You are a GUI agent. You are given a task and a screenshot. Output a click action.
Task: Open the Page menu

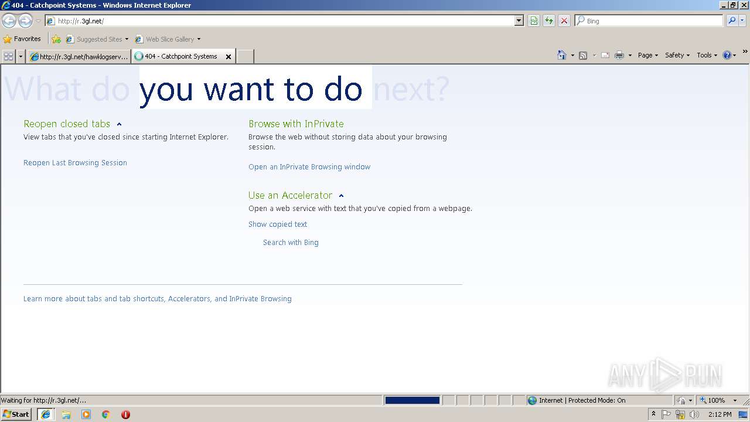647,55
